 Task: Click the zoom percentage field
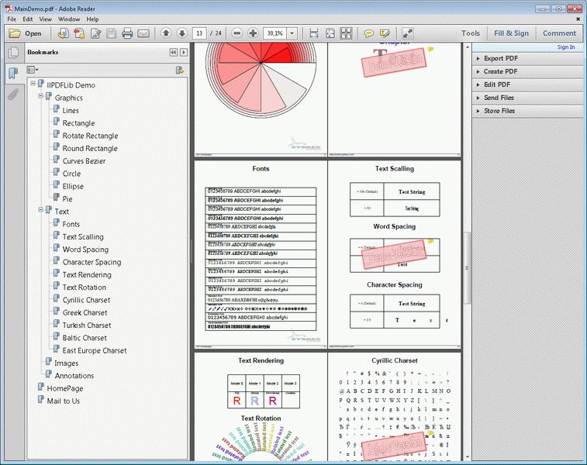275,33
